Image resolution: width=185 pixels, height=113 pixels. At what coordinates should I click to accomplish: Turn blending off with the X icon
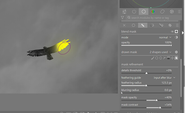124,25
